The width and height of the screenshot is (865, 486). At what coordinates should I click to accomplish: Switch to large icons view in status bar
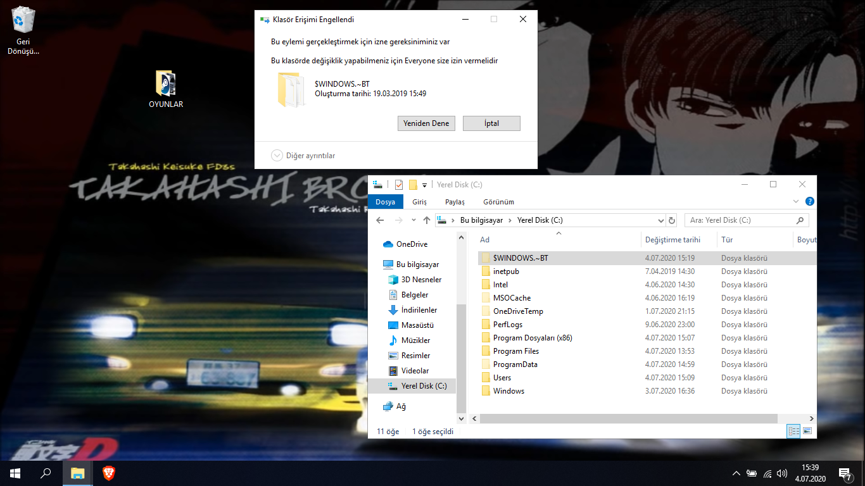pos(807,431)
